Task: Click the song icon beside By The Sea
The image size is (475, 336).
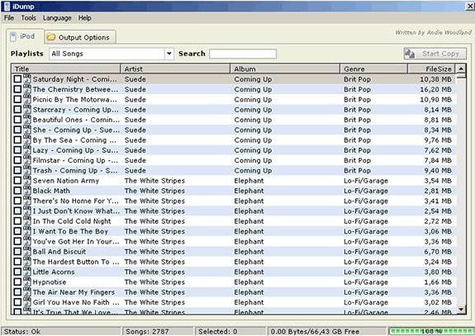Action: pyautogui.click(x=27, y=140)
